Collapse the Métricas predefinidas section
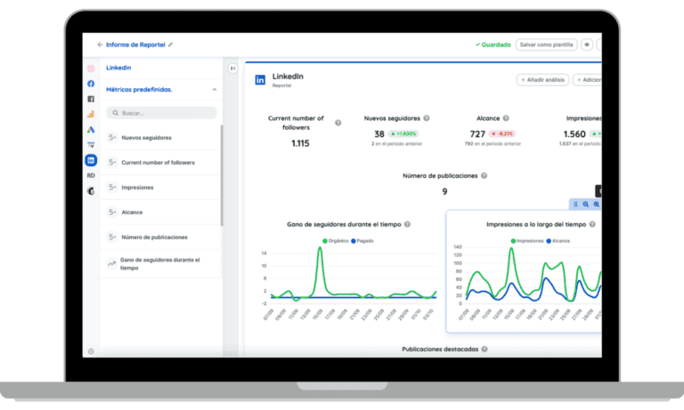This screenshot has height=410, width=684. point(214,90)
